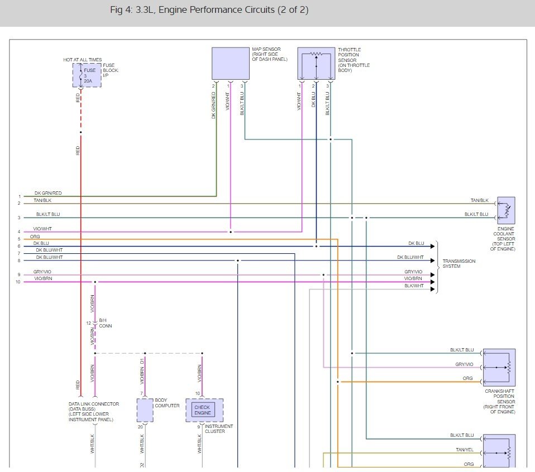Select the Fuse 3 20A dashed box

[87, 75]
